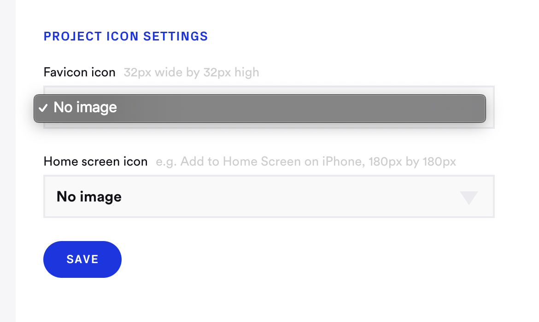Save the project icon settings

point(82,259)
